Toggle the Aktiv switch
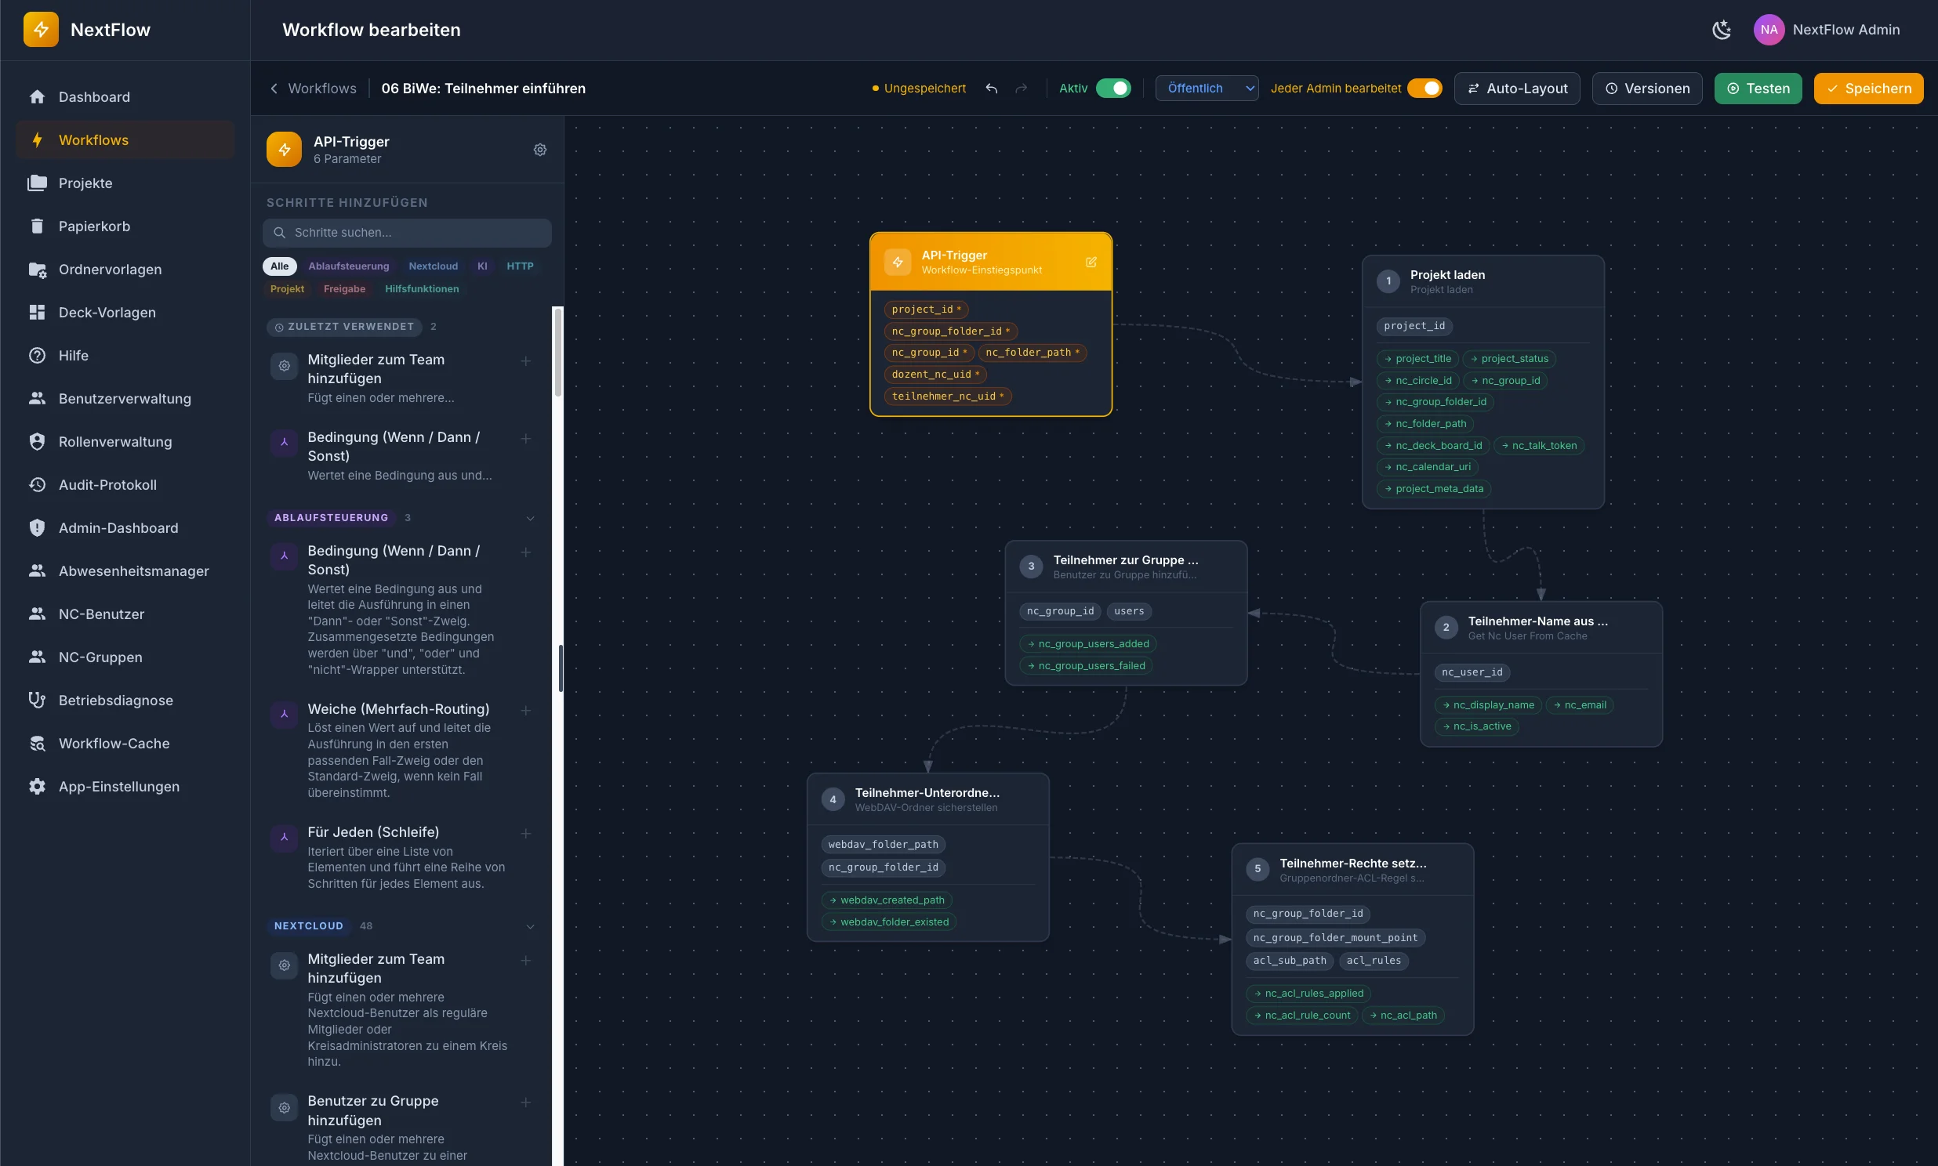This screenshot has width=1938, height=1166. pos(1112,89)
